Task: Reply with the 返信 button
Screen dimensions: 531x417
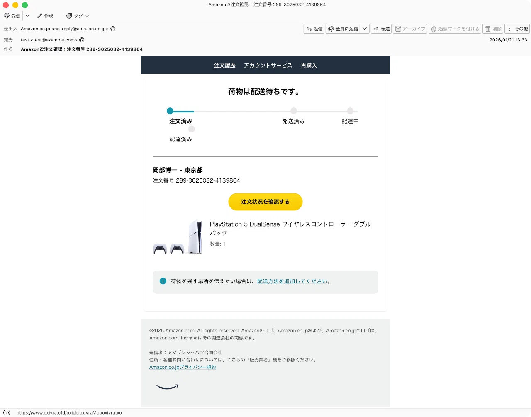Action: pyautogui.click(x=314, y=29)
